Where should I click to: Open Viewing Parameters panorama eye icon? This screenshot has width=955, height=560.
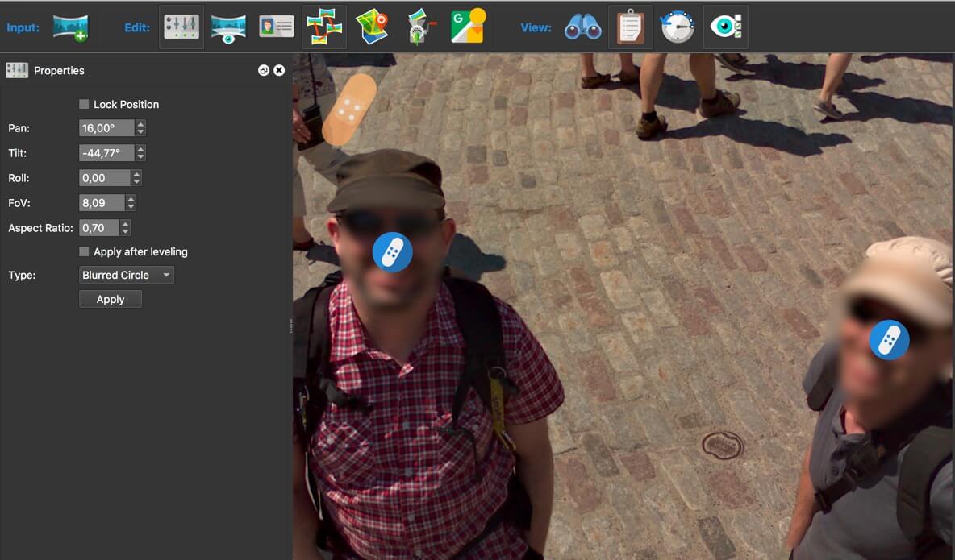tap(228, 28)
